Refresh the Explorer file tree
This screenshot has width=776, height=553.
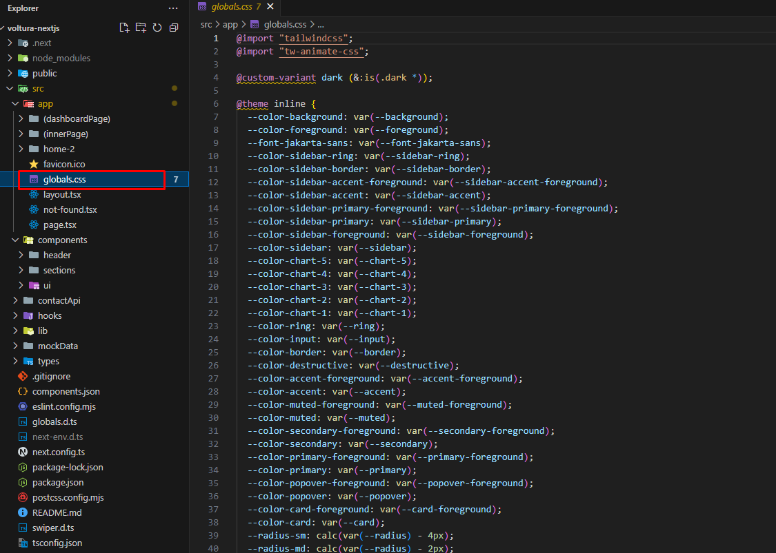pos(157,28)
